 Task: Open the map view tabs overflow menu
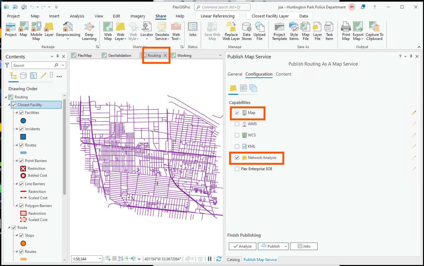[220, 55]
